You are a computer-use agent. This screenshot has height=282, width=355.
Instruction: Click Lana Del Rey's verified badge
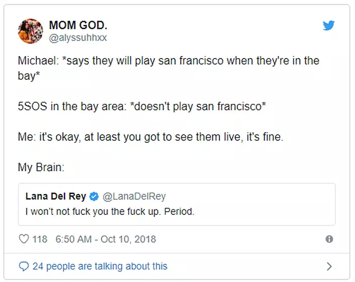pos(94,197)
